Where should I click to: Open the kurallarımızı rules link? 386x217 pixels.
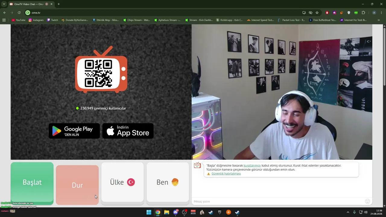[x=252, y=165]
